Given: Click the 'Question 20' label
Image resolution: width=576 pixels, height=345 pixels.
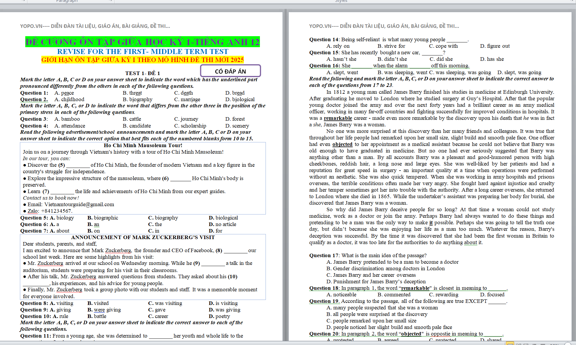Looking at the screenshot, I should (324, 334).
